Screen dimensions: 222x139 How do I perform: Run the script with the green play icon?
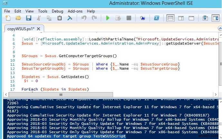(108, 18)
